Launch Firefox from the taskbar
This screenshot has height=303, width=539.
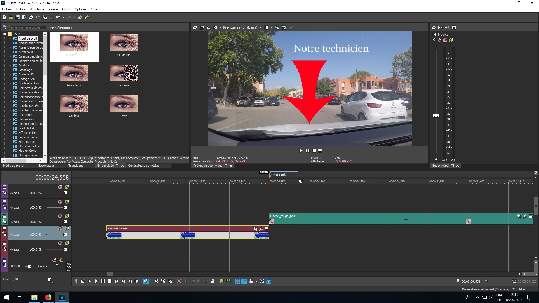[x=48, y=297]
